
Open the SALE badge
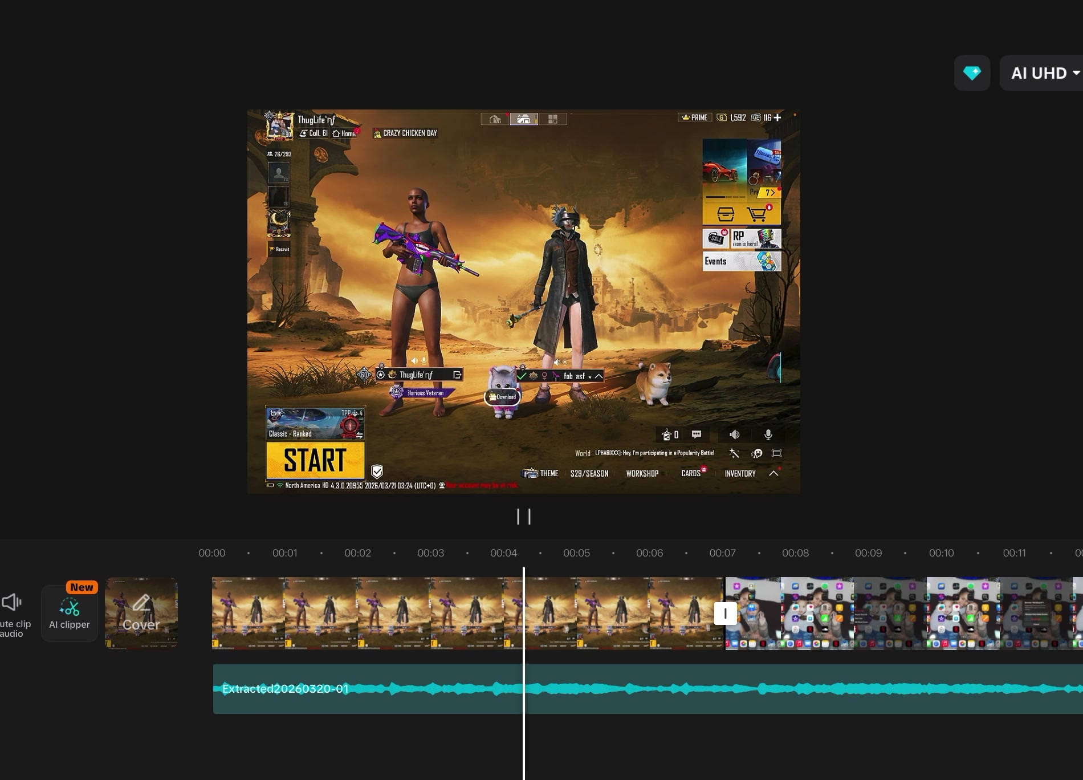click(716, 238)
